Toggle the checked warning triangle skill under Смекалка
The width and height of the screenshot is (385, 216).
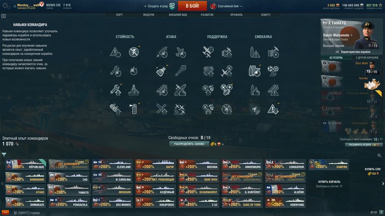(x=273, y=109)
